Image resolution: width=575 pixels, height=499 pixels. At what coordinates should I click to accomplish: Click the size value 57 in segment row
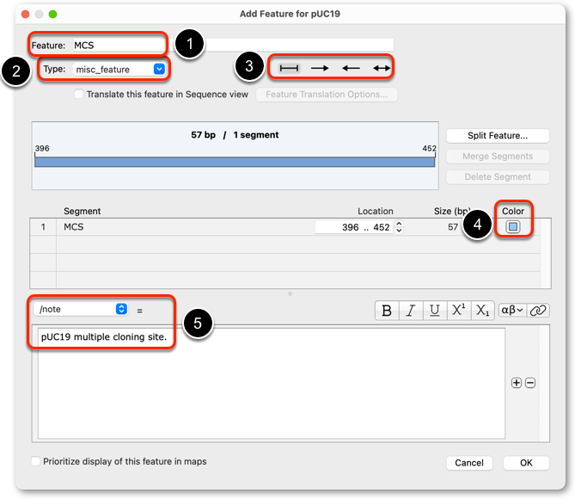(452, 227)
